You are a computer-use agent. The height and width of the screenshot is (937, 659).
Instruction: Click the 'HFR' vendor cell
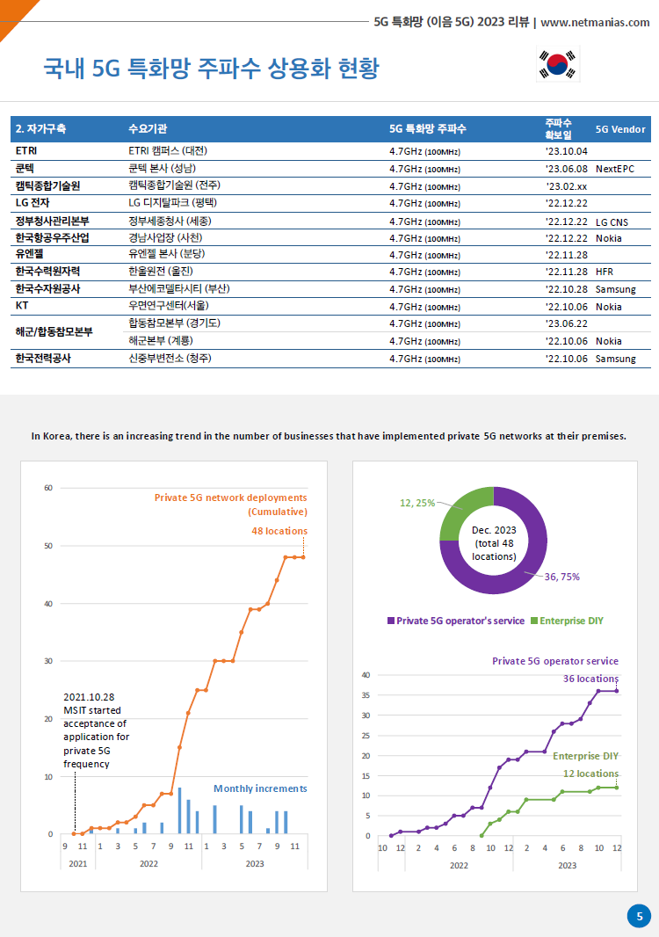point(604,272)
